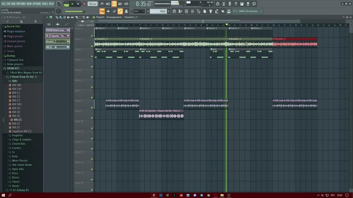Open the EDIT menu
Viewport: 353px width, 198px height.
[x=9, y=4]
